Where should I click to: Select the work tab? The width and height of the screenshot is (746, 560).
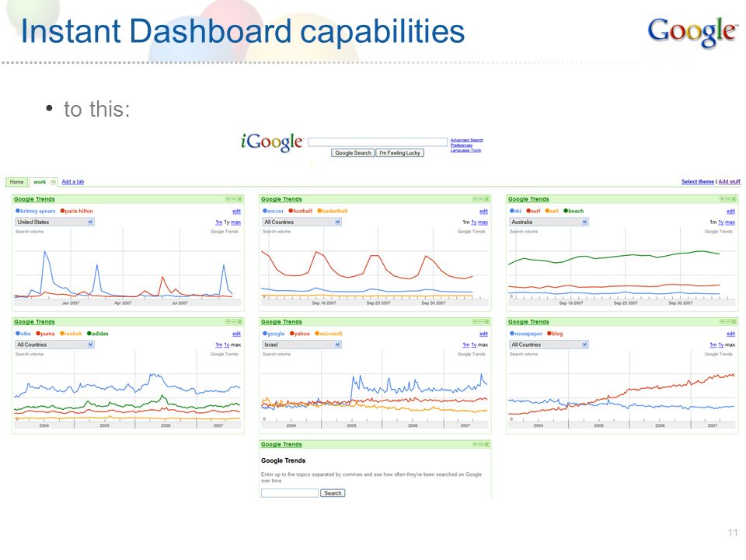[x=40, y=182]
